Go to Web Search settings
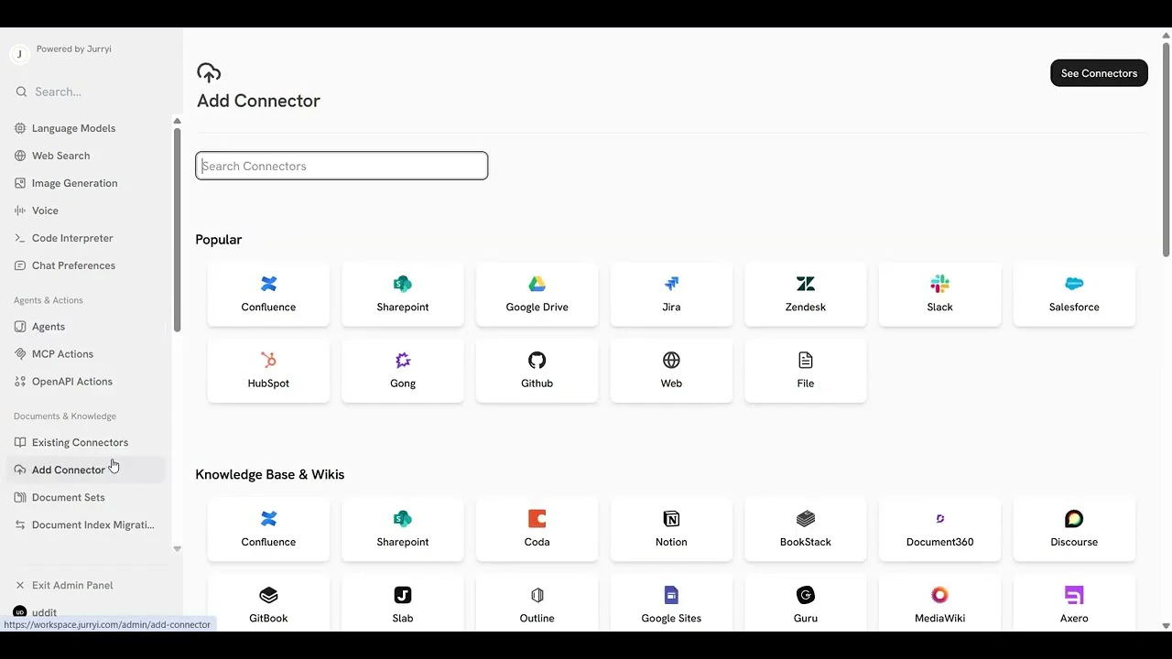 (85, 156)
